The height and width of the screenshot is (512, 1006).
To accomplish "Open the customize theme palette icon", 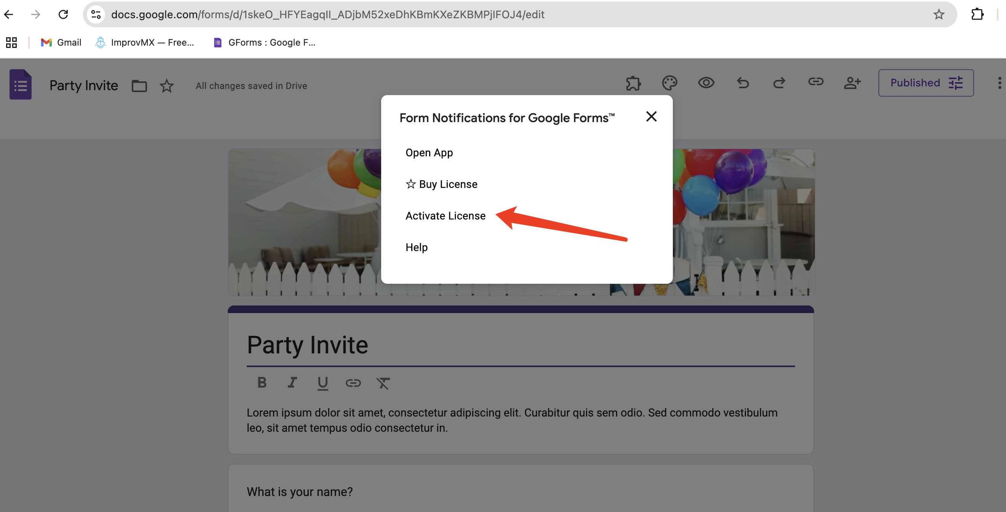I will [x=669, y=83].
